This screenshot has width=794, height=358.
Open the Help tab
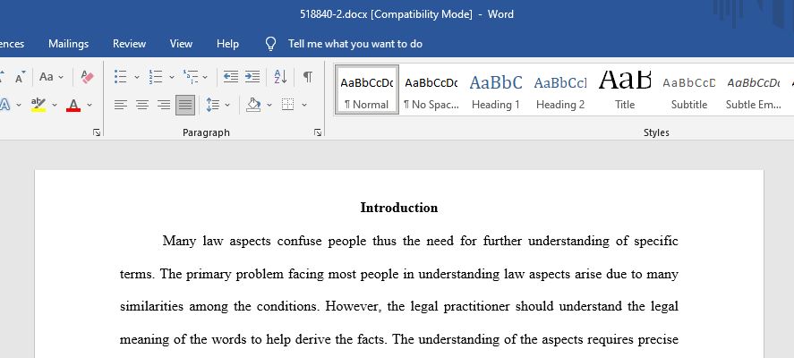pos(227,44)
